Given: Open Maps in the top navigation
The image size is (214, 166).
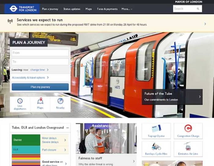Looking at the screenshot, I should (x=89, y=9).
